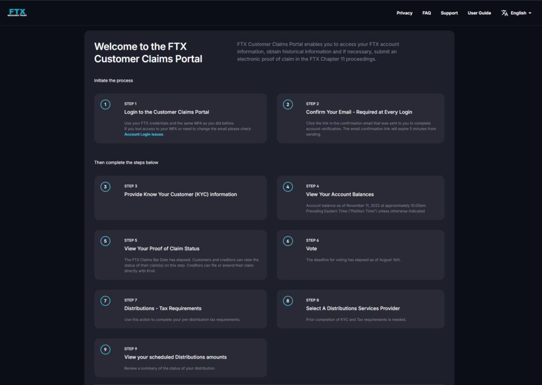Open View Your Proof of Claim Status

pyautogui.click(x=162, y=249)
